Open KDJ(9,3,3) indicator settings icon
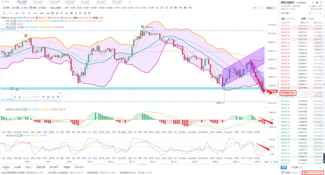Viewport: 325px width, 175px height. 18,135
